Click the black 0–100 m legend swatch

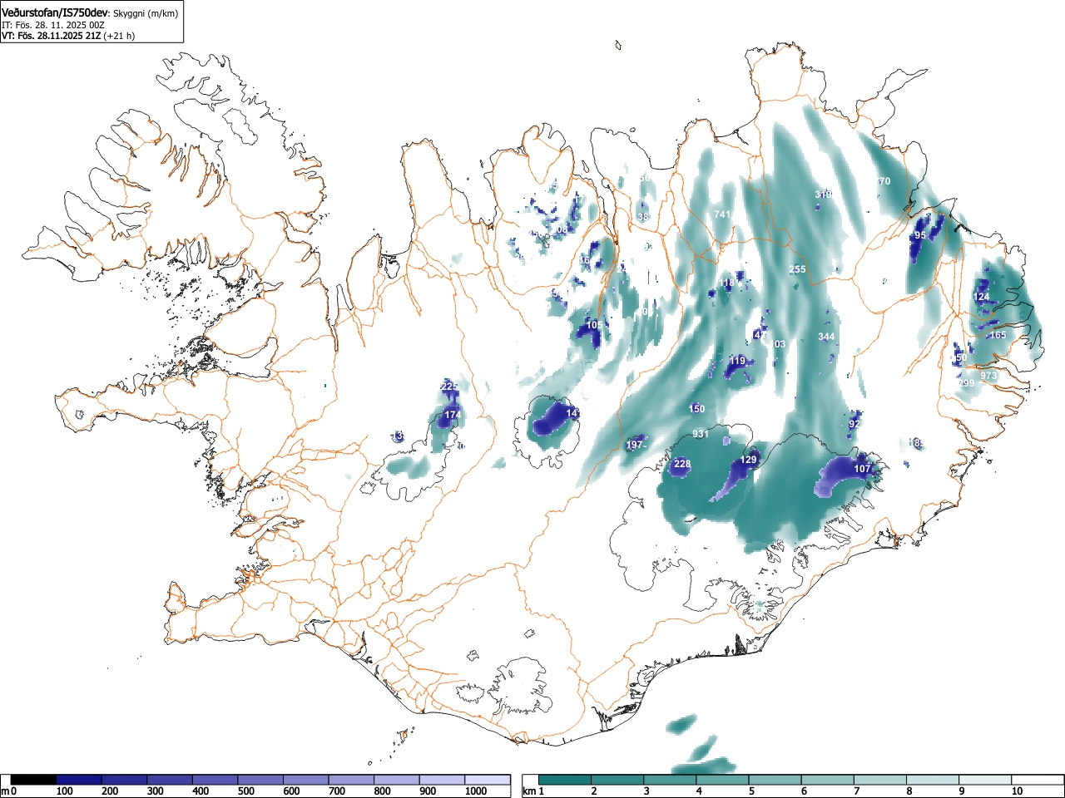pyautogui.click(x=34, y=780)
